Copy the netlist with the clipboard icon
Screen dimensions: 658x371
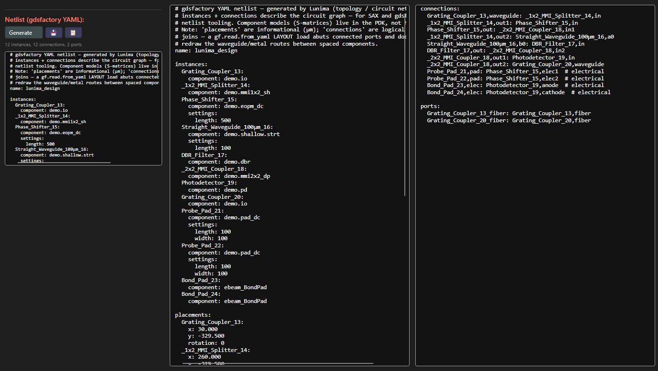click(x=73, y=33)
